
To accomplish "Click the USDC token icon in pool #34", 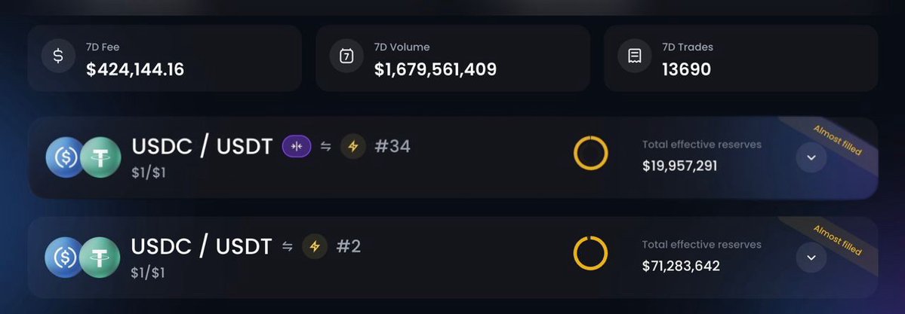I will (65, 157).
